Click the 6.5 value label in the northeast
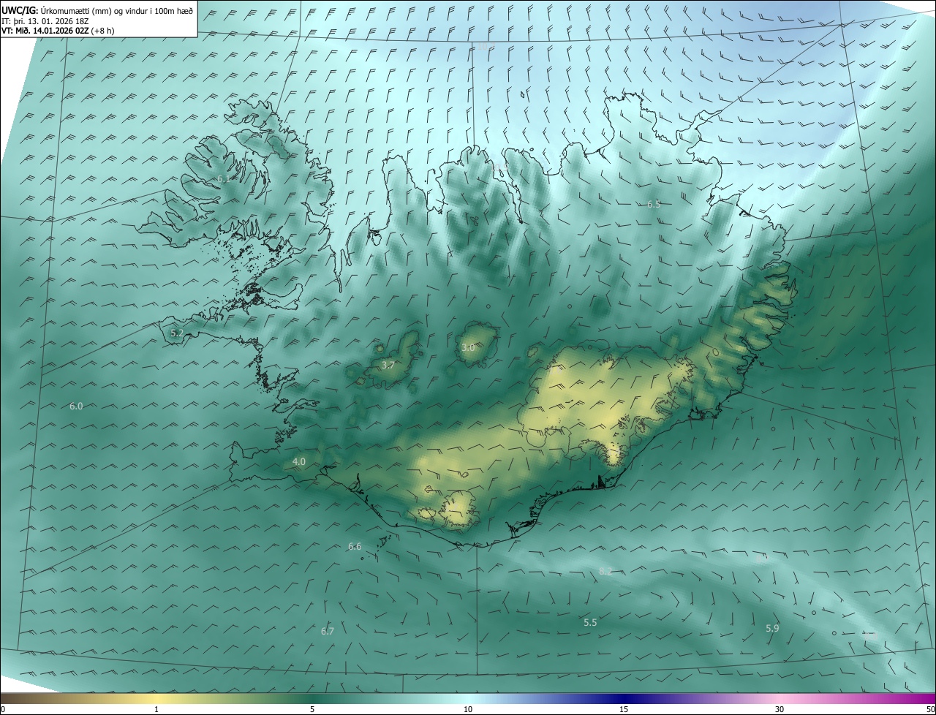This screenshot has width=936, height=715. click(654, 204)
